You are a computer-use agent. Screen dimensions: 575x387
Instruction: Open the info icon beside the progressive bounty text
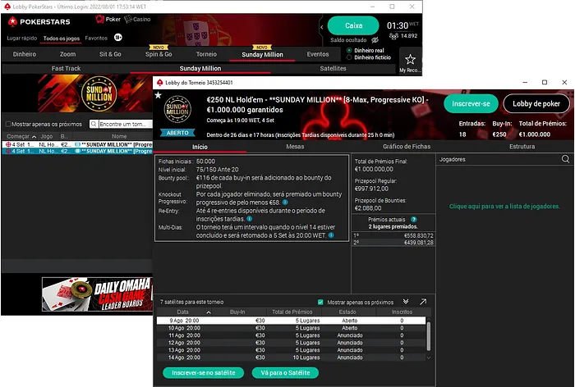pyautogui.click(x=285, y=202)
